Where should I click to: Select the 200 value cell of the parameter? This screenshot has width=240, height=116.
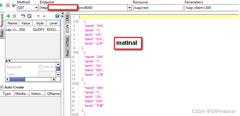[x=26, y=29]
